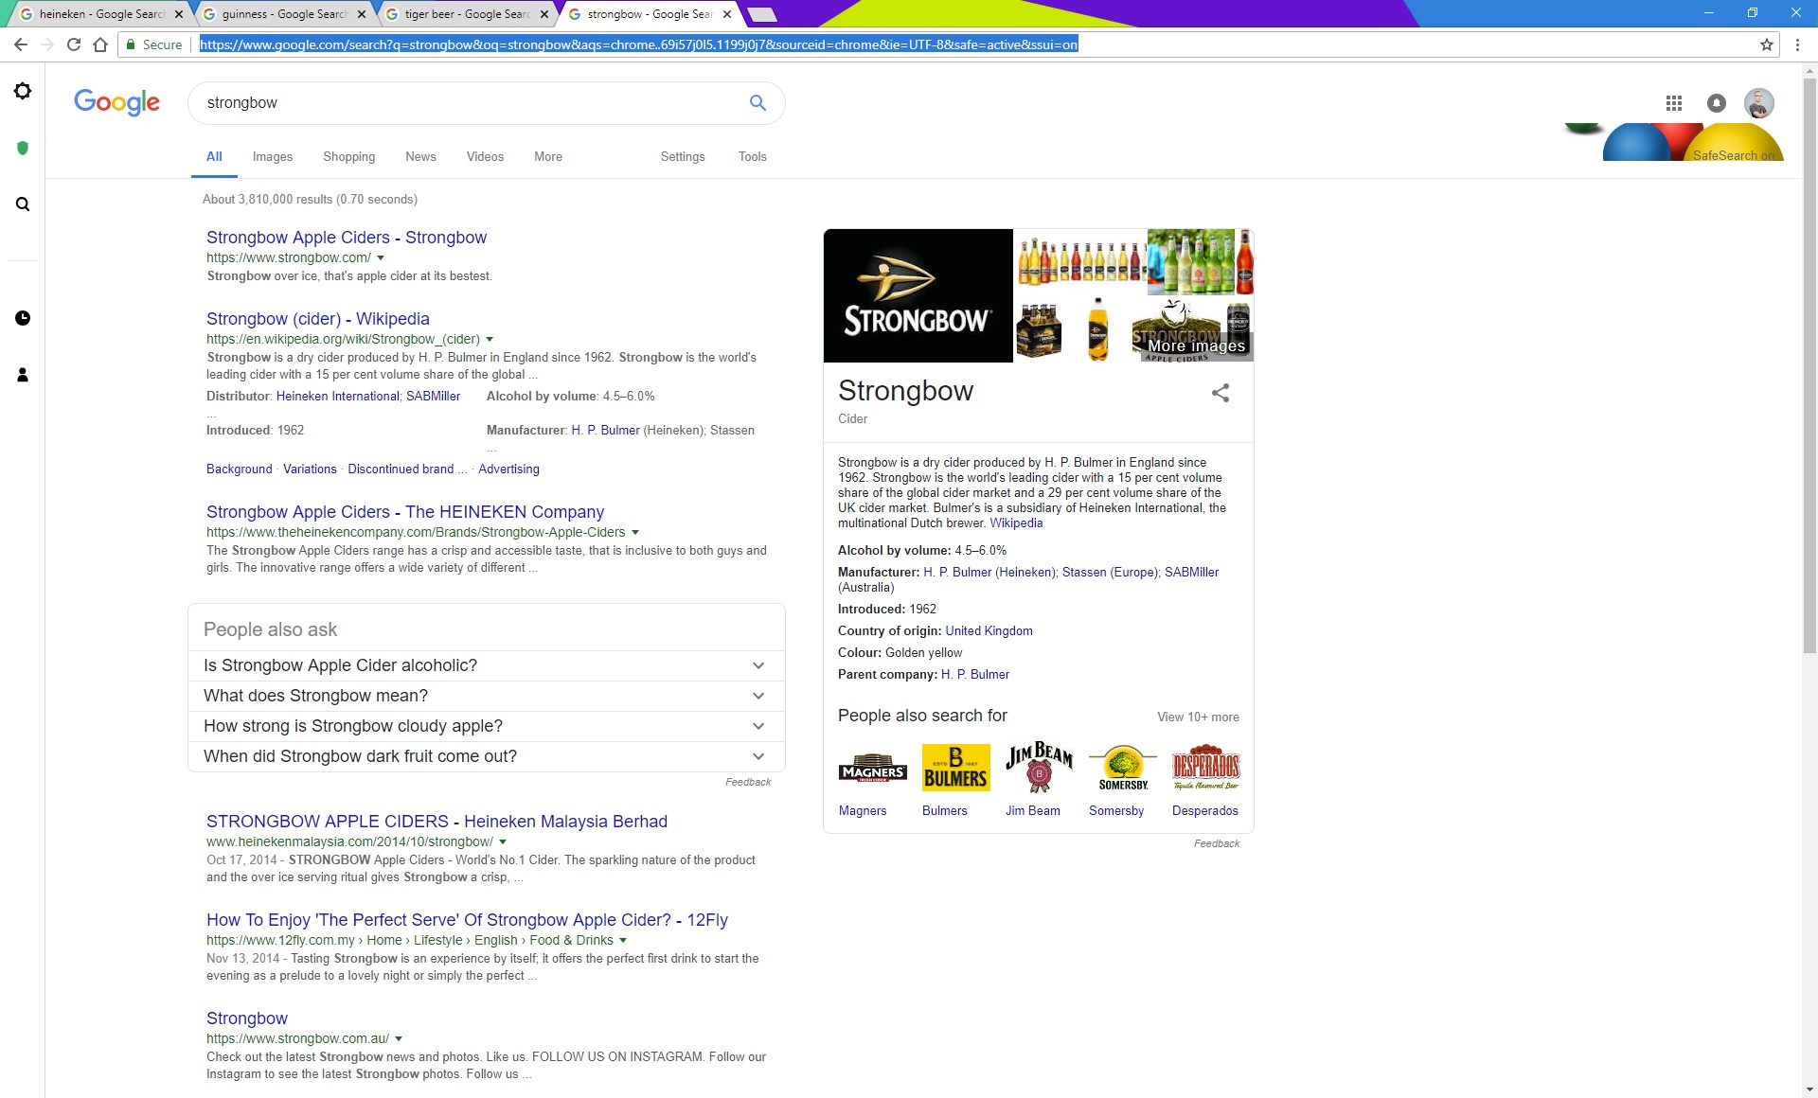Open 'Strongbow Apple Ciders - Strongbow' result

point(347,238)
